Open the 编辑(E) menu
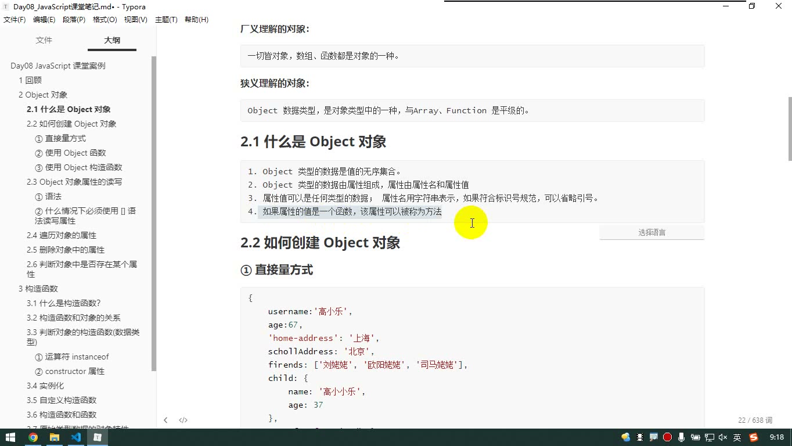 (x=44, y=20)
